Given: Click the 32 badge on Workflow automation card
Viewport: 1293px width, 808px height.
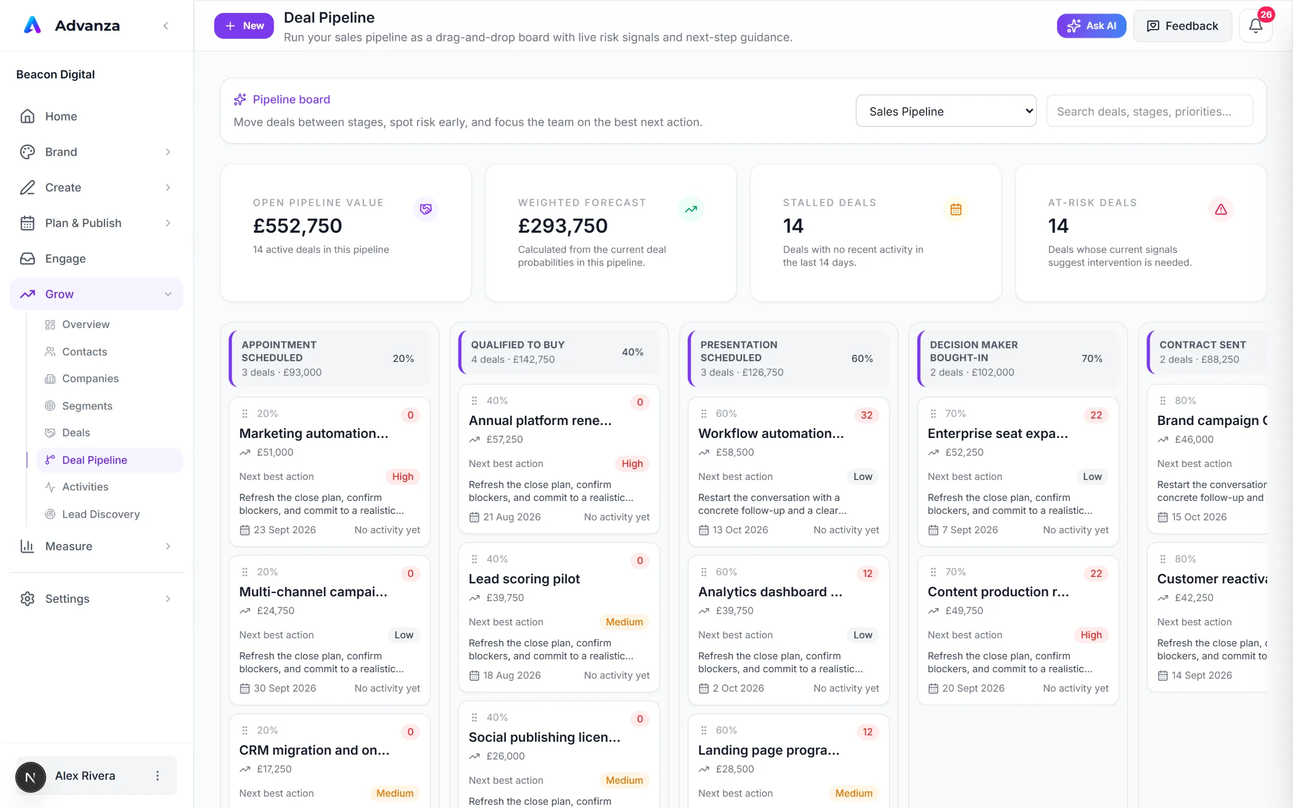Looking at the screenshot, I should [866, 415].
